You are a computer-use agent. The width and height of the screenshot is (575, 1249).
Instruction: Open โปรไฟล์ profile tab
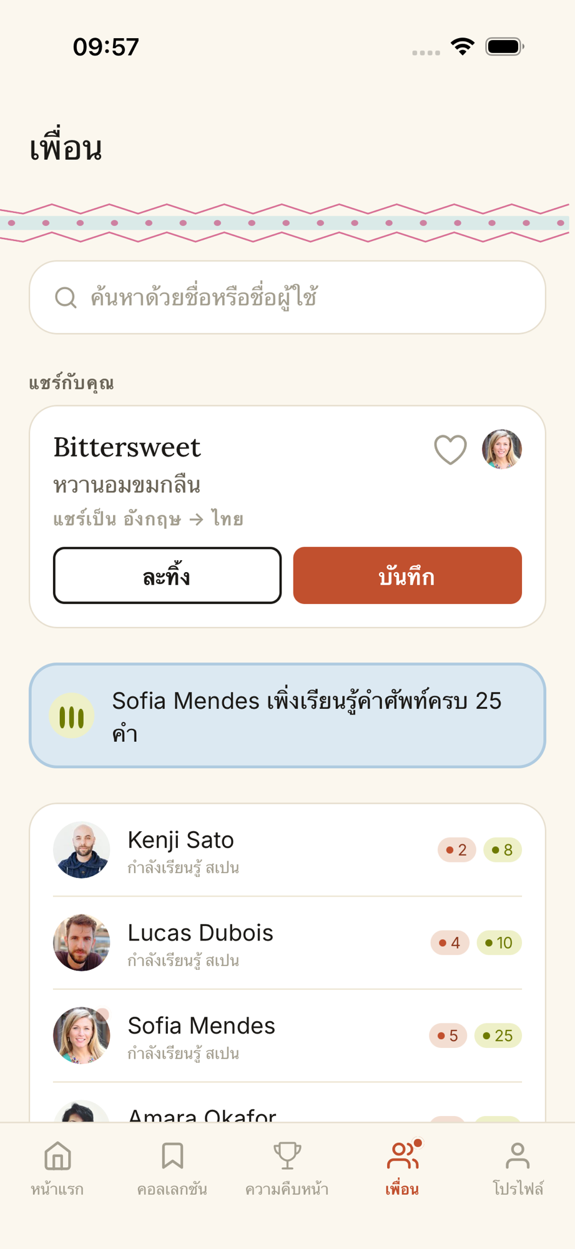point(518,1169)
